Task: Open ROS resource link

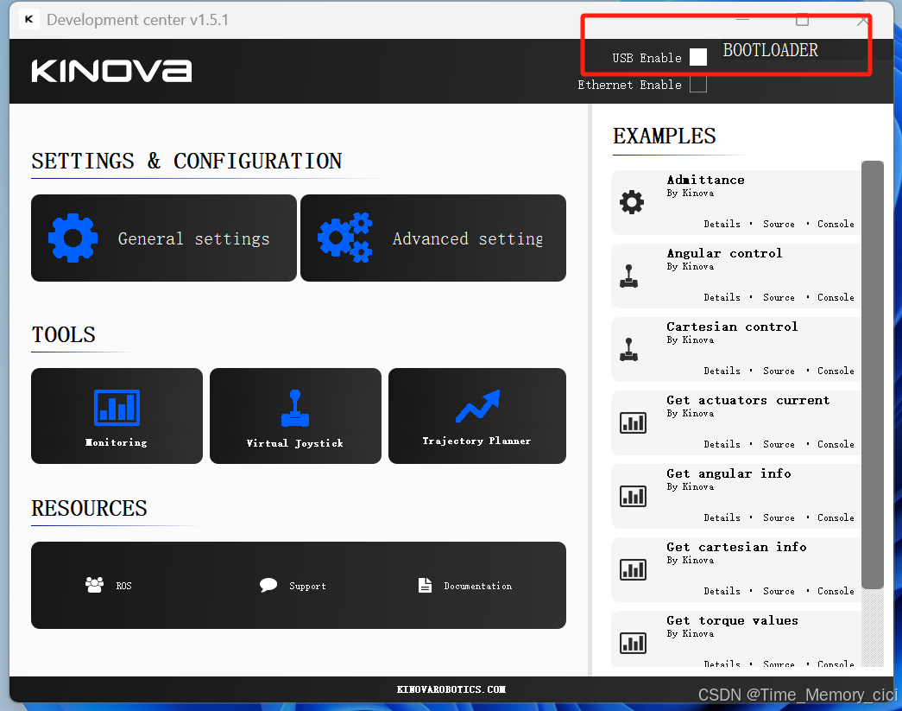Action: (x=123, y=586)
